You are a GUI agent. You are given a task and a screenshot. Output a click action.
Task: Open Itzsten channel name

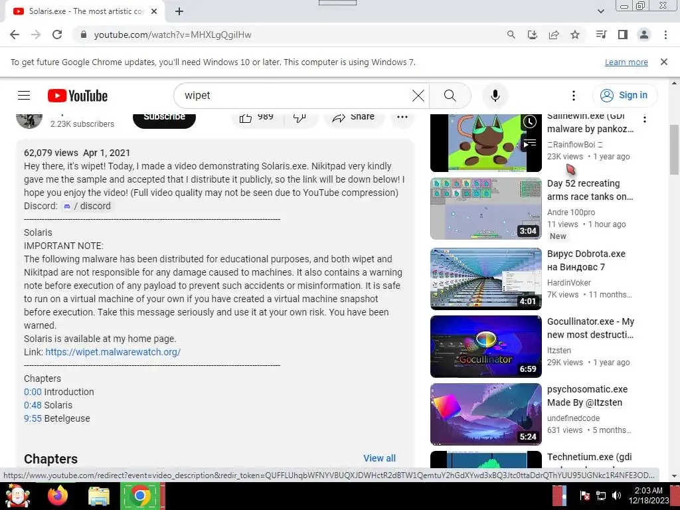coord(559,350)
